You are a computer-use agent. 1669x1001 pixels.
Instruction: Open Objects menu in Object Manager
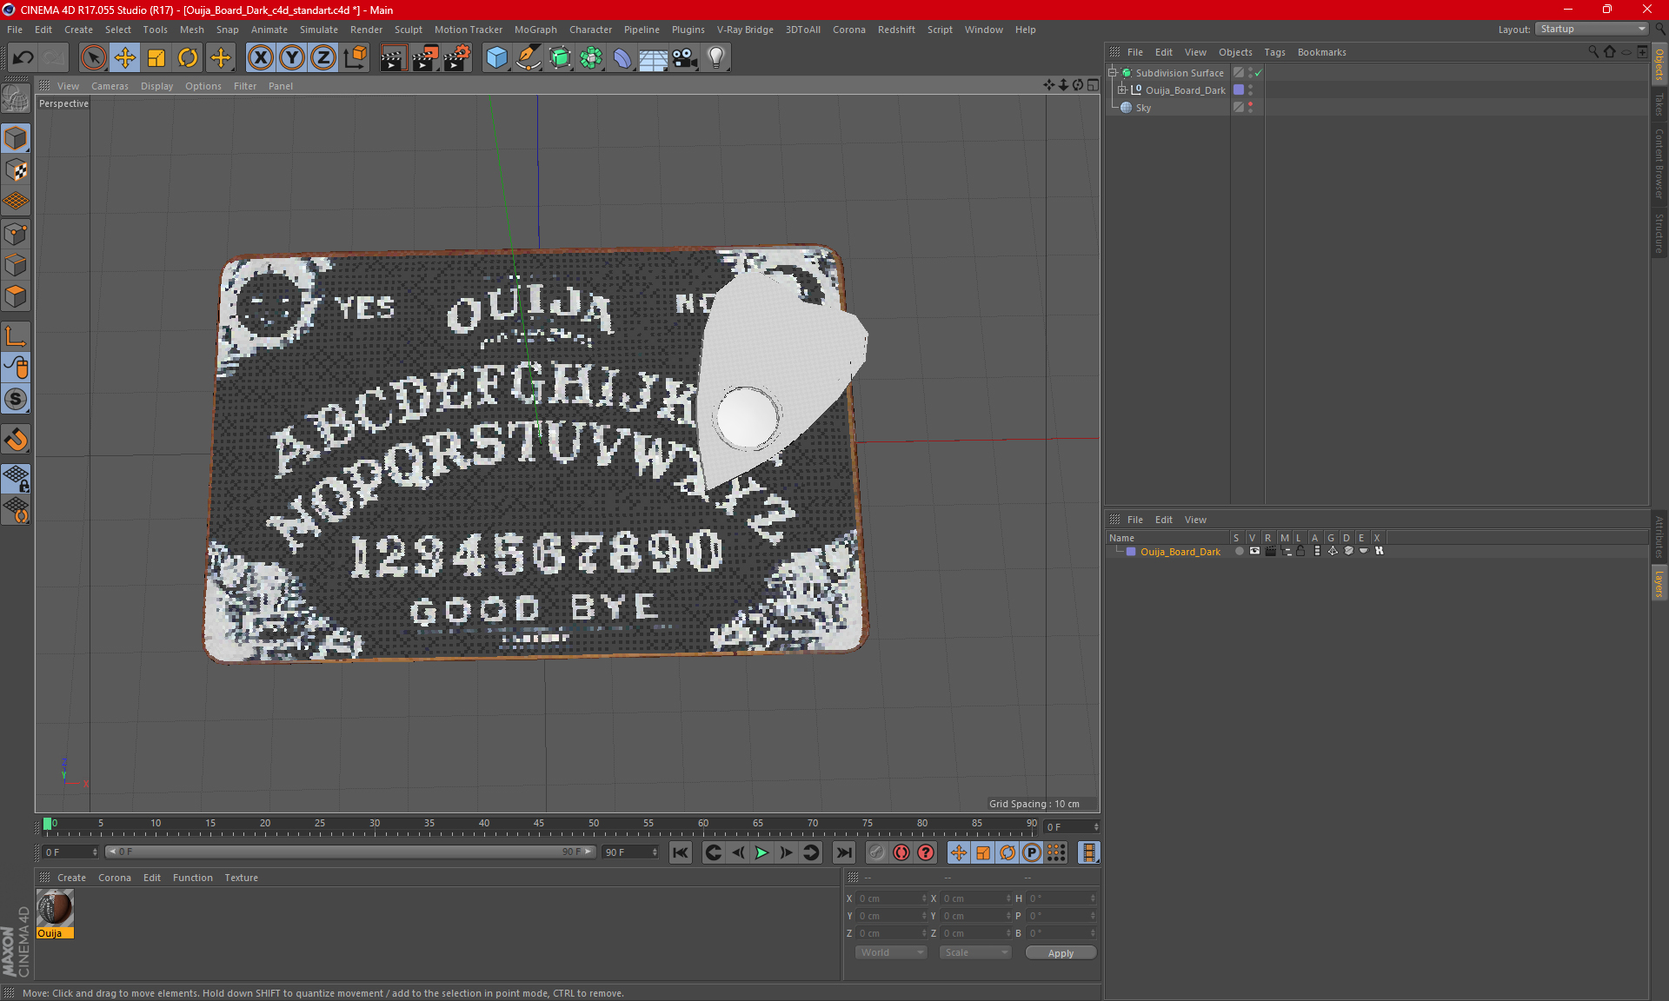click(1235, 52)
